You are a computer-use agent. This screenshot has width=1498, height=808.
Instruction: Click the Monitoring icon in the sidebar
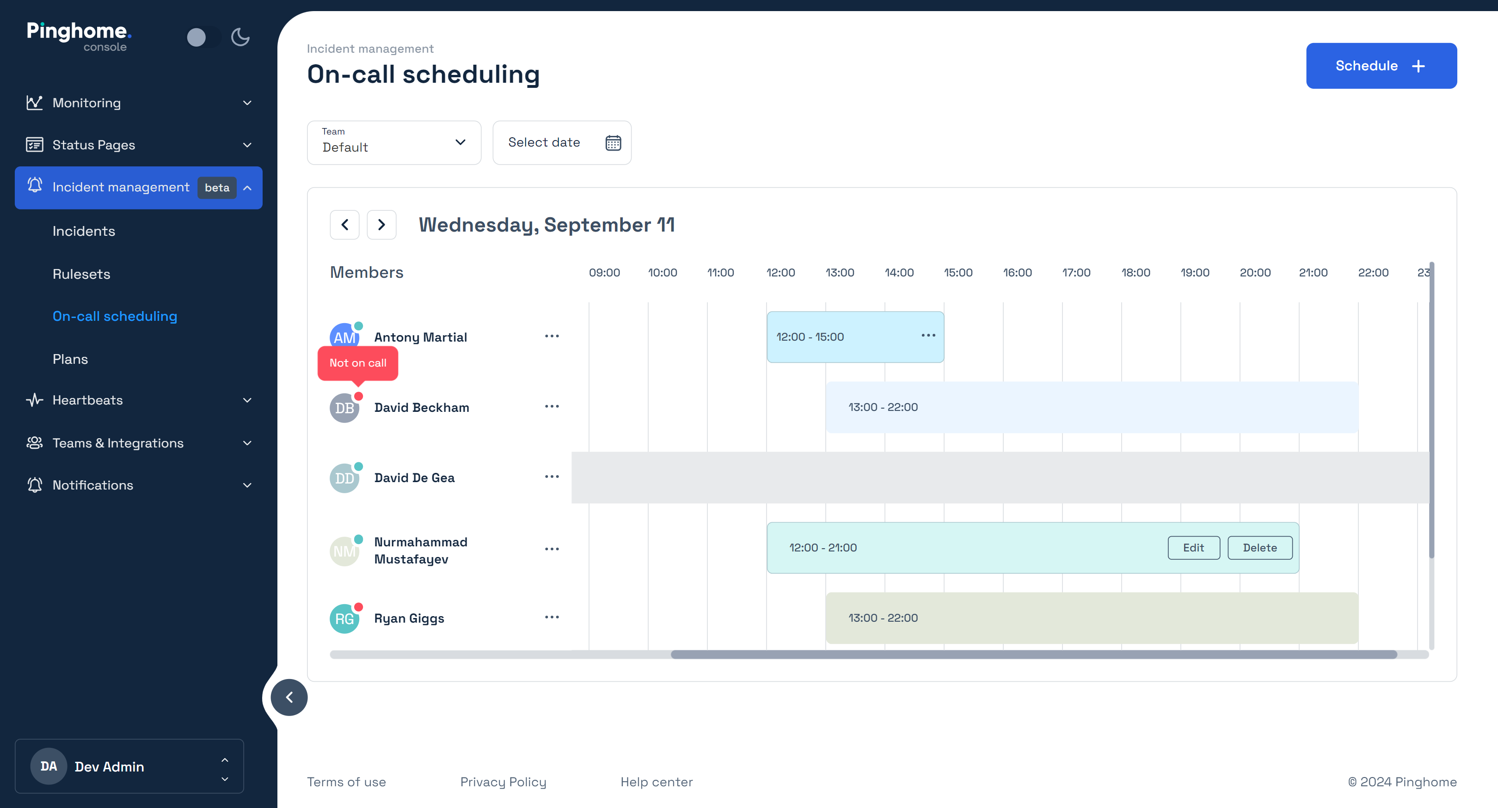coord(35,102)
